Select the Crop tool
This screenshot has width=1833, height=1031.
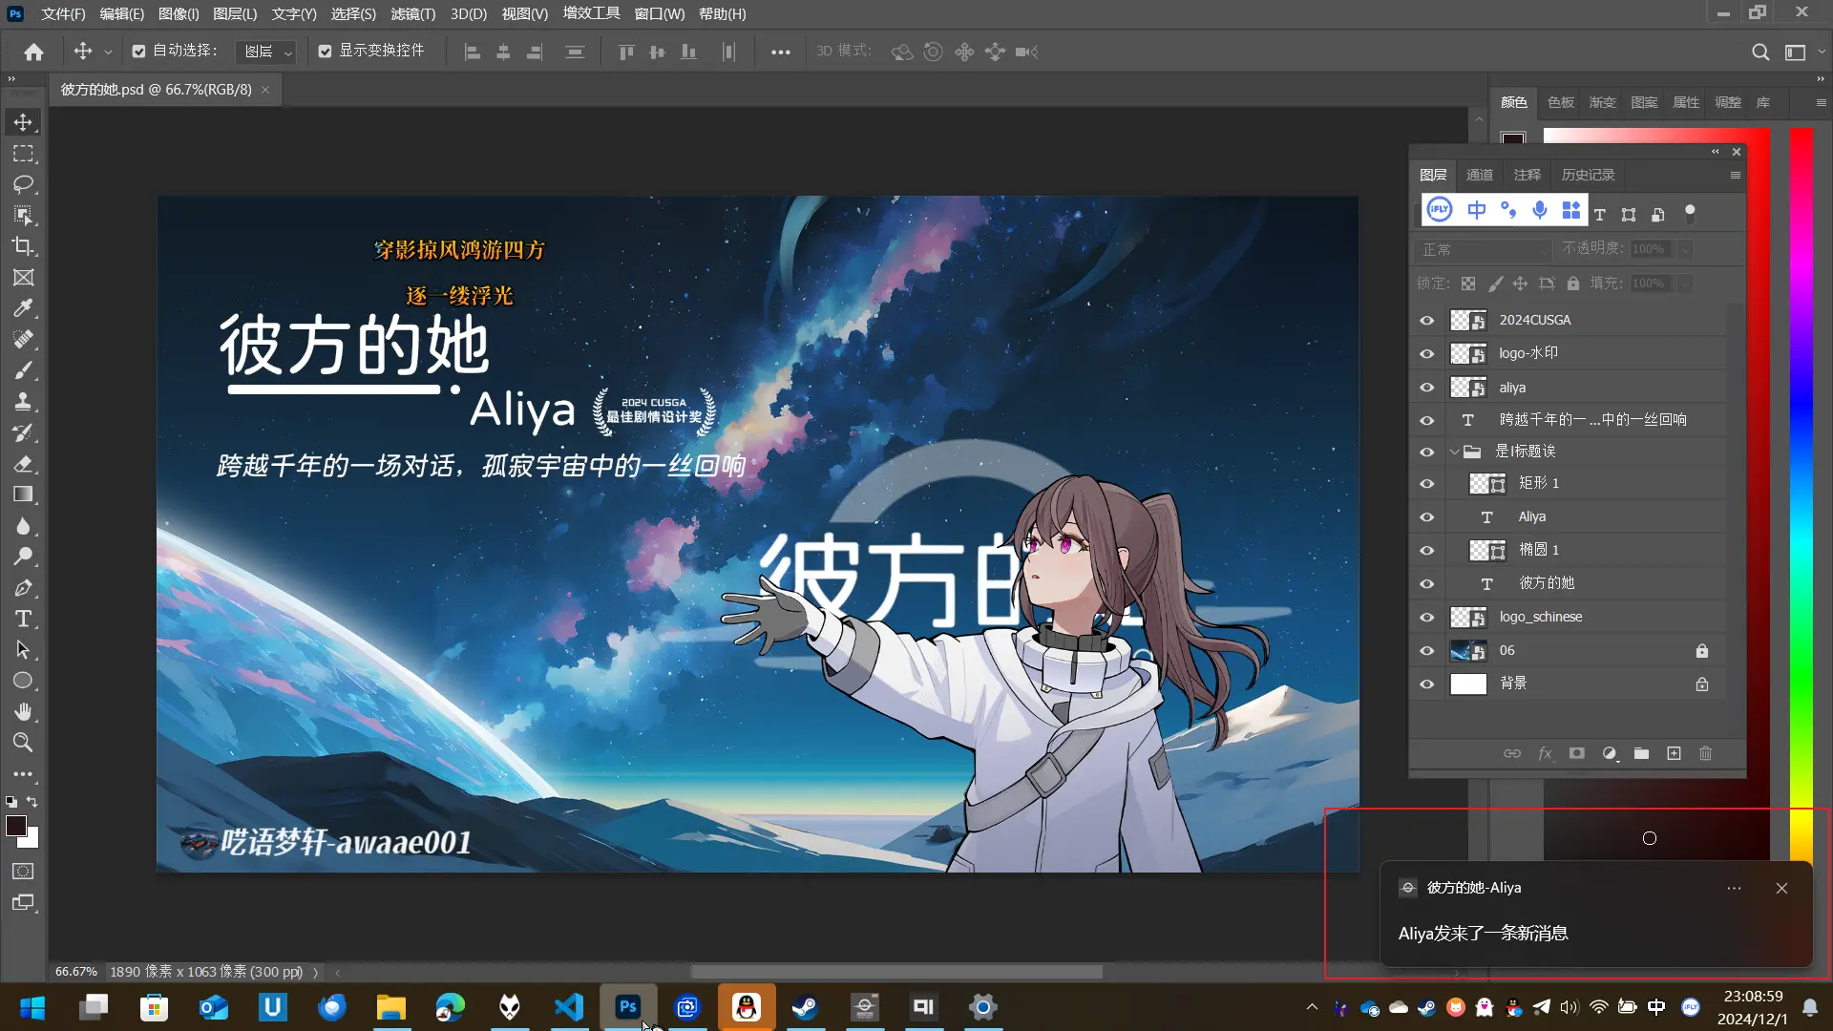pos(23,246)
